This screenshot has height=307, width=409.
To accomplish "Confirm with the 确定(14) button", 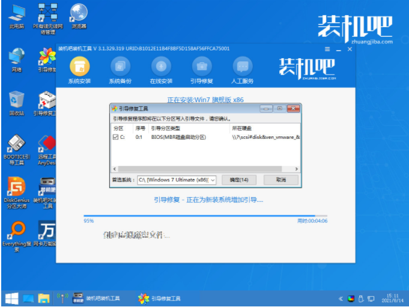I will (238, 180).
